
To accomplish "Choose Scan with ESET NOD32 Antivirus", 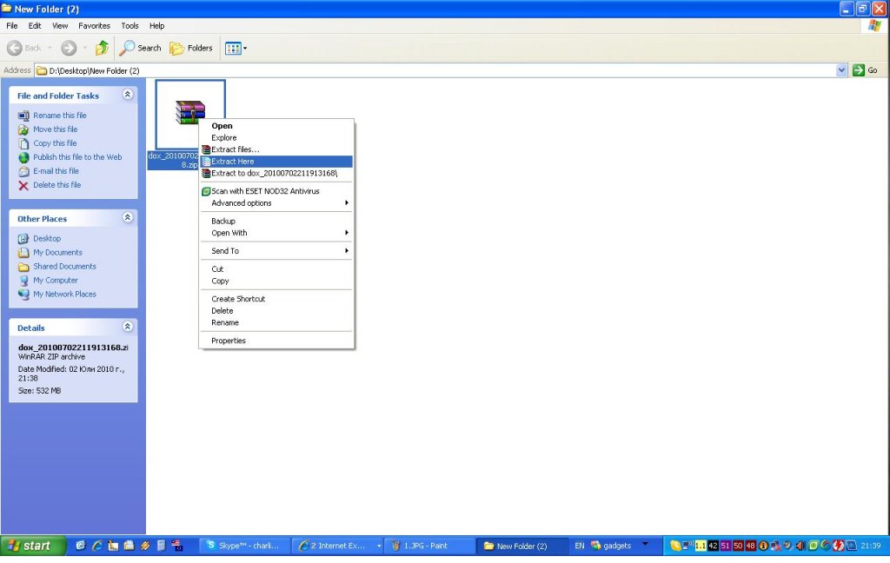I will coord(276,191).
